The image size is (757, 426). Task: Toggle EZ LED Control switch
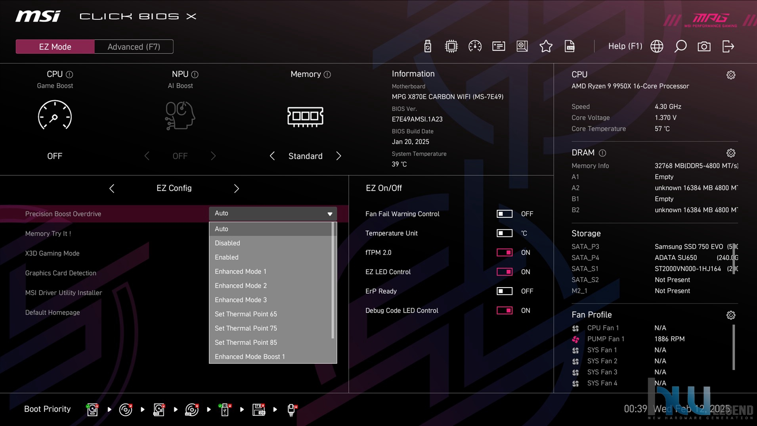504,272
